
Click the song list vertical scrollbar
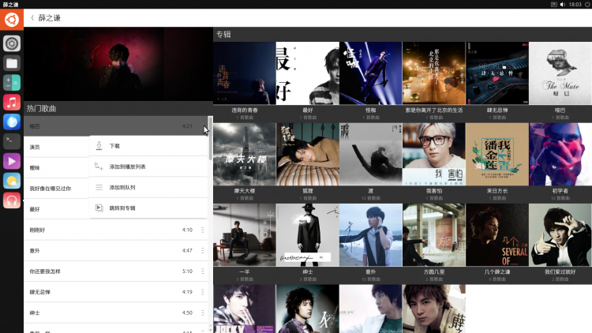tap(210, 138)
